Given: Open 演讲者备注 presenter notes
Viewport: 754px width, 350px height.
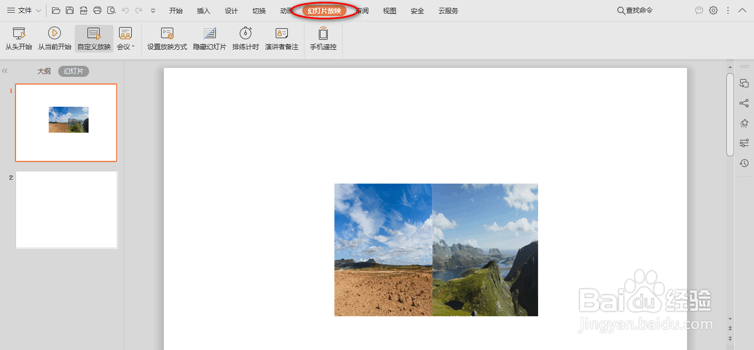Looking at the screenshot, I should [282, 39].
